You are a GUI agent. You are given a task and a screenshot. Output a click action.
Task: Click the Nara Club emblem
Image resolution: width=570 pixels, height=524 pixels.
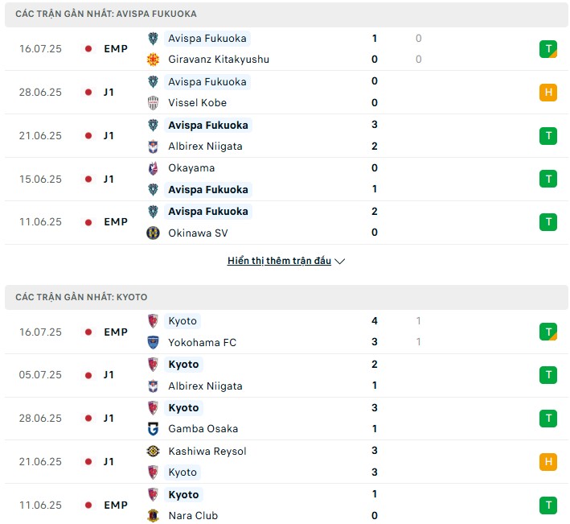point(153,516)
